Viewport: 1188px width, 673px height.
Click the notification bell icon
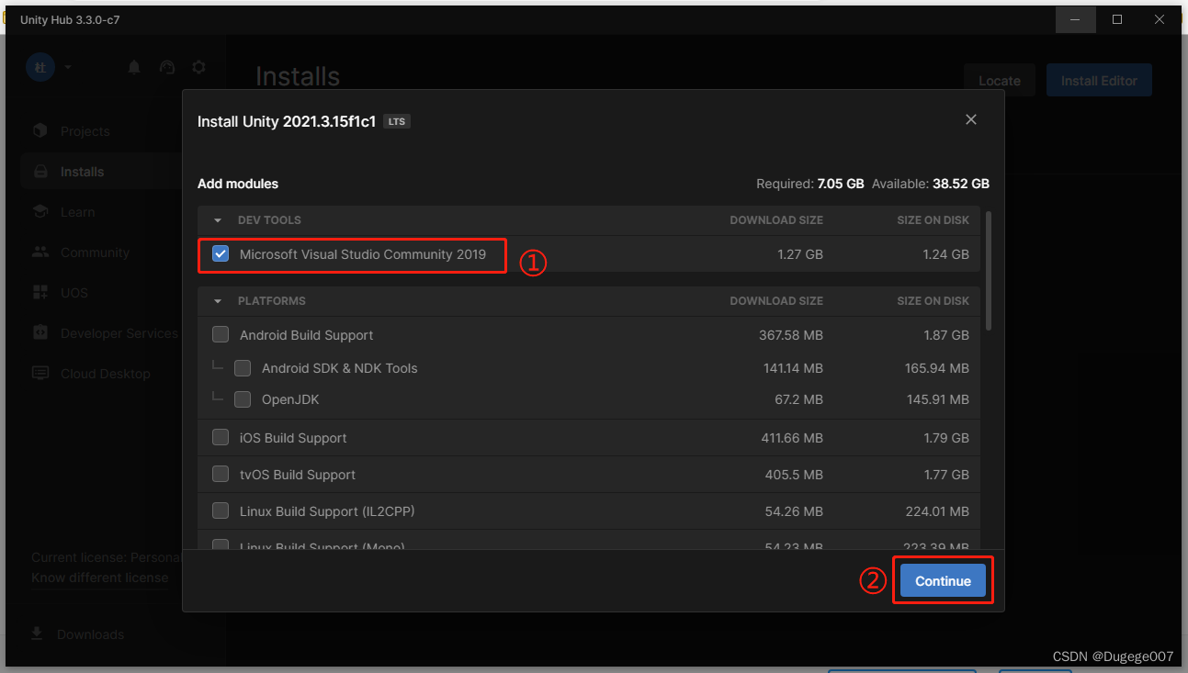[134, 67]
